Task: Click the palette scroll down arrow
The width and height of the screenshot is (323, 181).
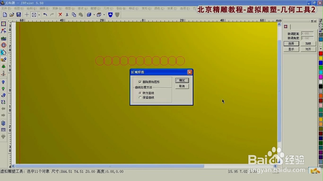Action: point(321,49)
